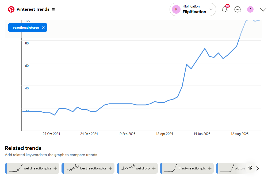Open hamburger menu beside Pinterest Trends
The width and height of the screenshot is (268, 178).
pos(53,9)
